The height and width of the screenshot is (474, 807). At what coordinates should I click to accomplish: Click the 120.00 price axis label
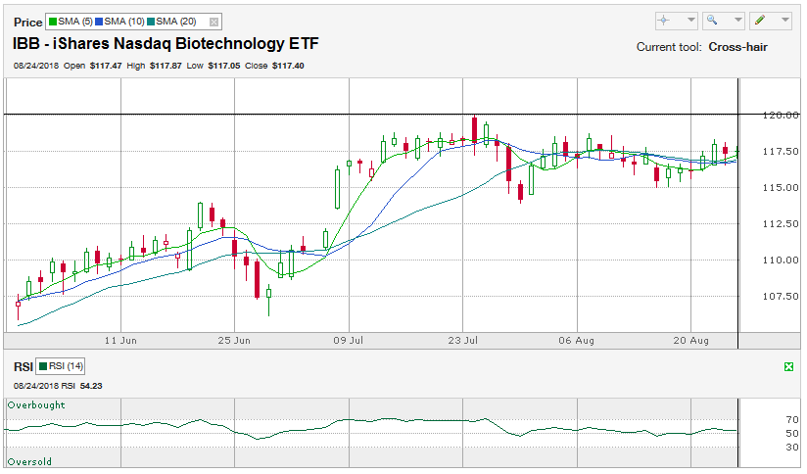pos(781,116)
